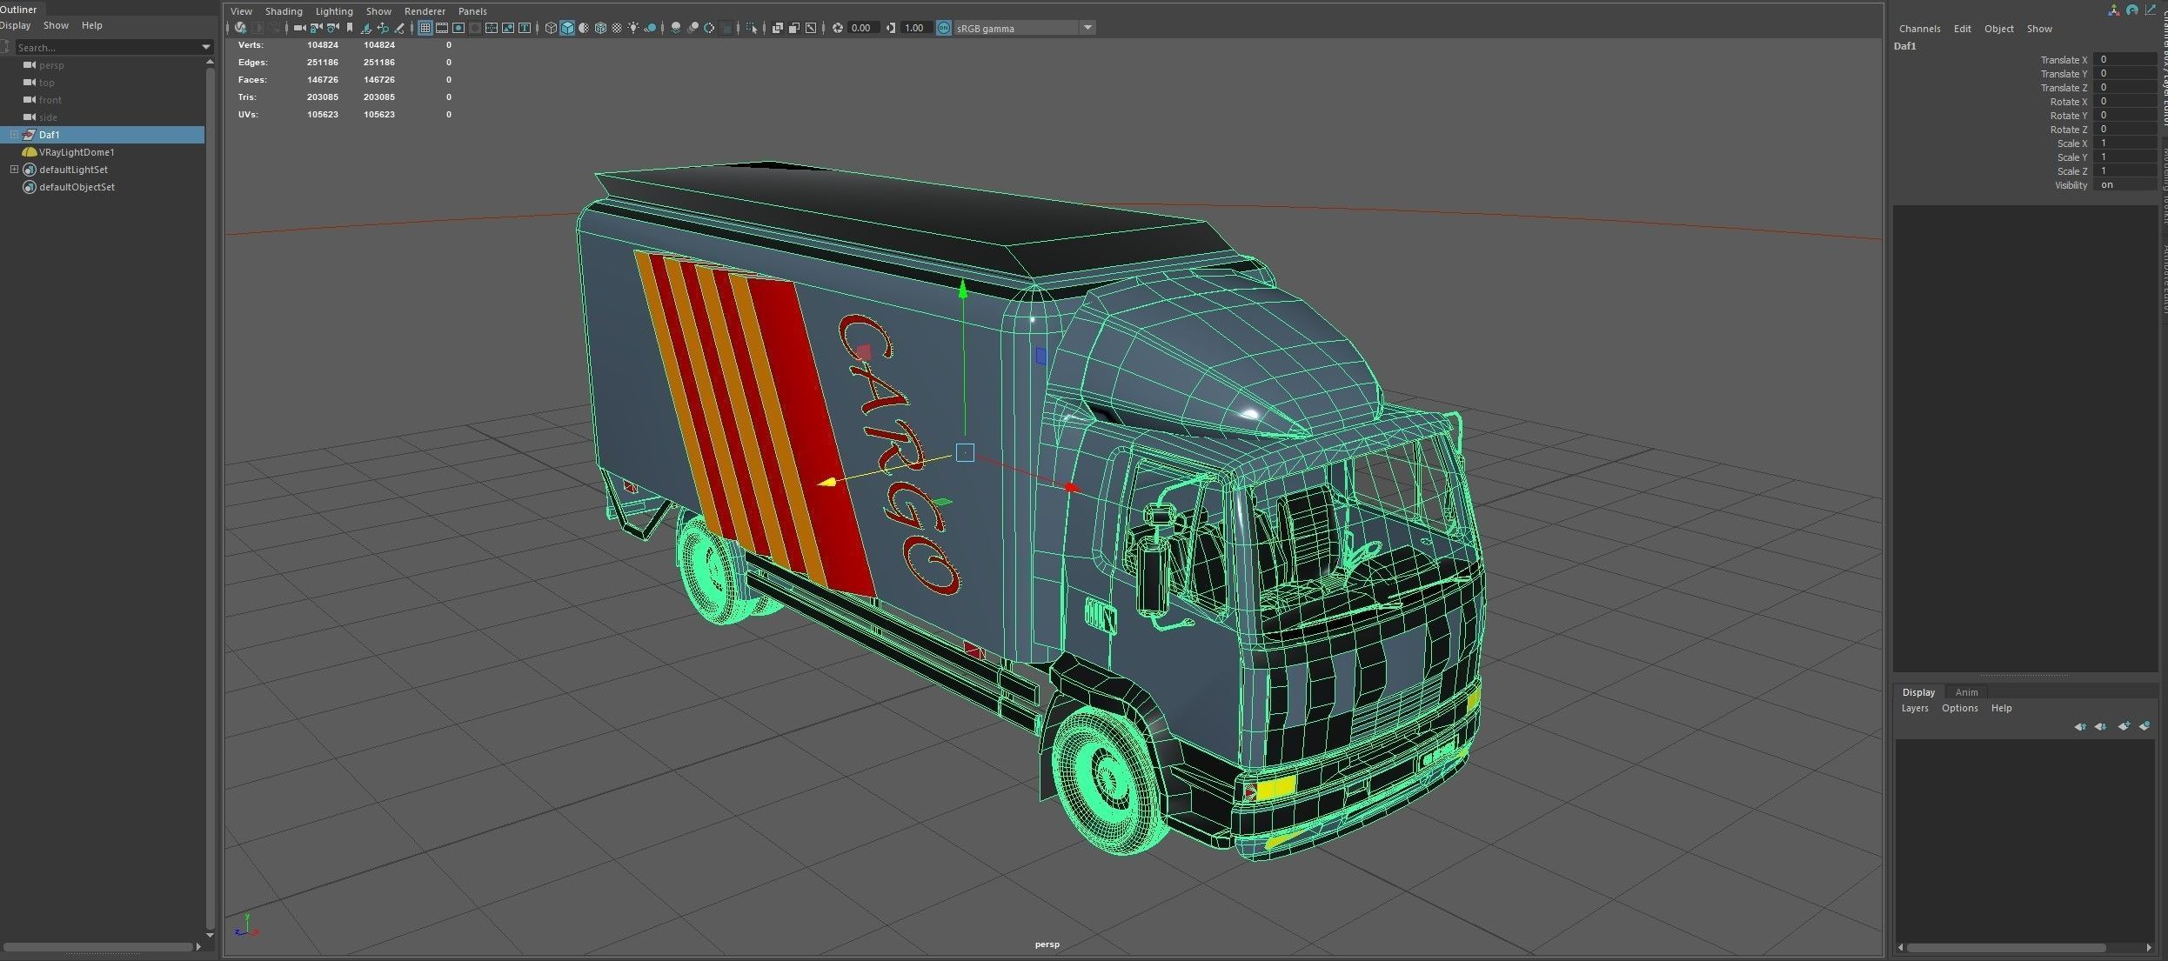Click Create new empty layer icon
2168x961 pixels.
click(2124, 726)
